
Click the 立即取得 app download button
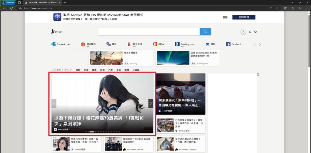click(x=244, y=17)
